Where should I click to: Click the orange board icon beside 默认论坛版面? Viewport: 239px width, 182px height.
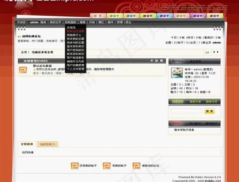coord(23,70)
